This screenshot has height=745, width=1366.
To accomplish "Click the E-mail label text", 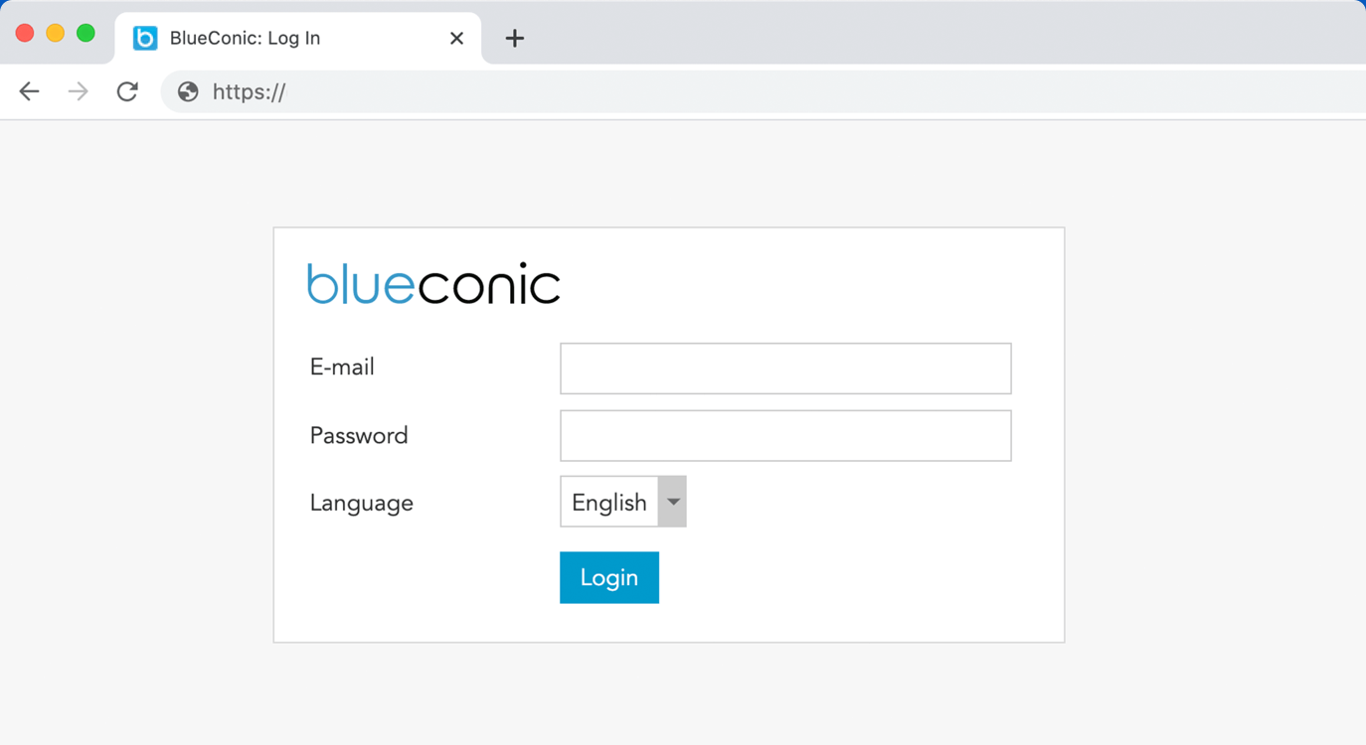I will pos(342,368).
